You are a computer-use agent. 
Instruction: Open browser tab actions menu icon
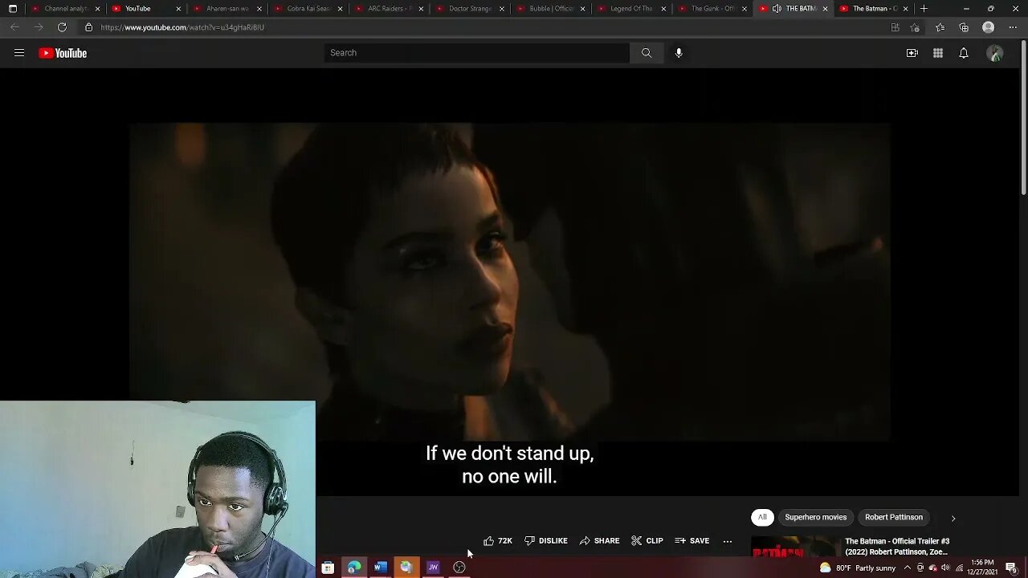point(13,9)
